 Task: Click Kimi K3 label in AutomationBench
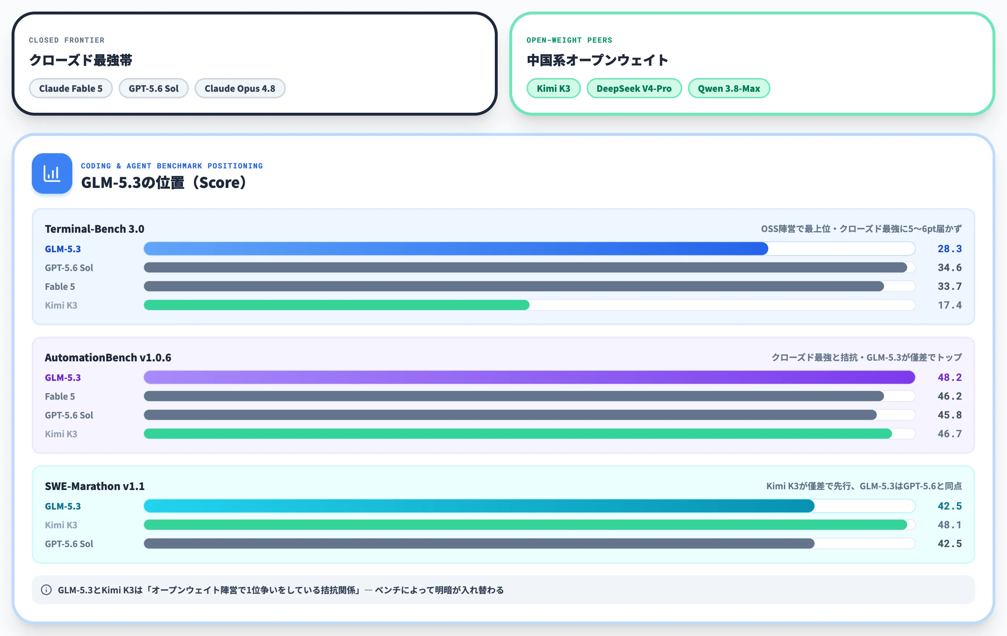[x=61, y=434]
